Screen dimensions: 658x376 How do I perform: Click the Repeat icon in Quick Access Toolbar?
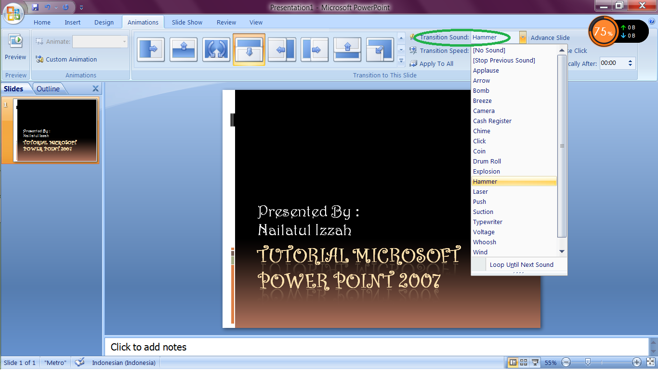coord(66,7)
